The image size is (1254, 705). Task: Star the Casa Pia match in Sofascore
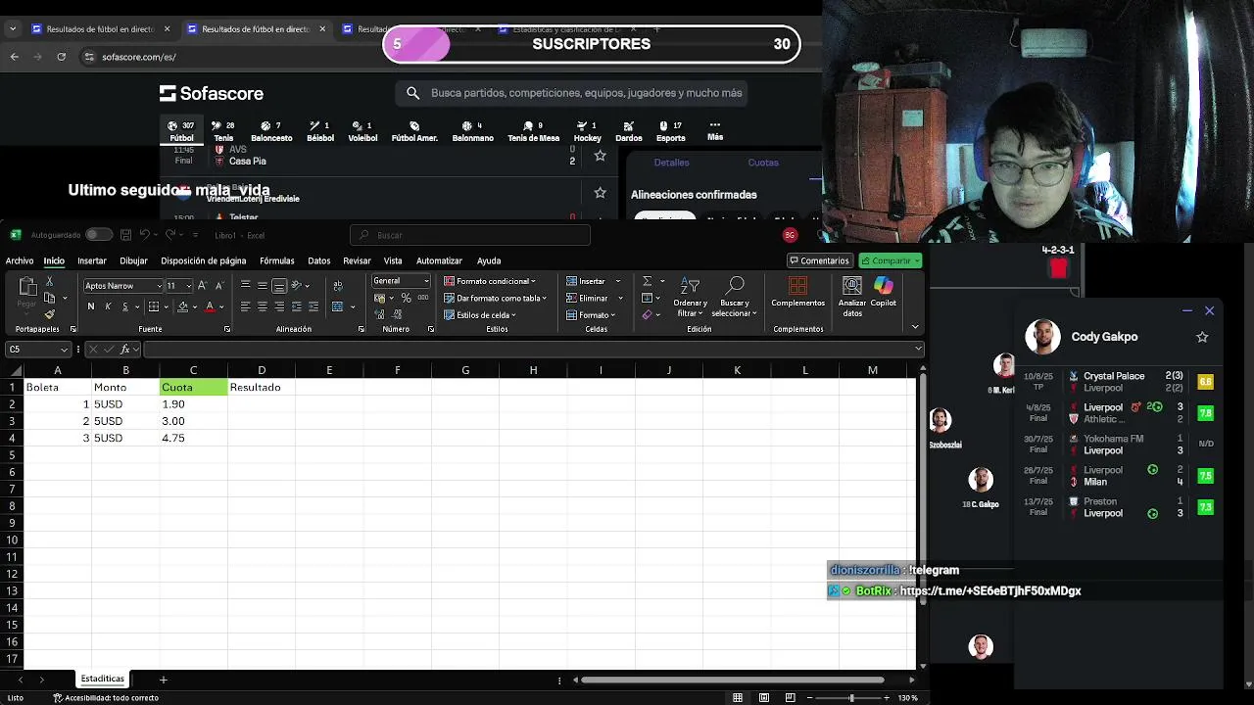coord(601,156)
